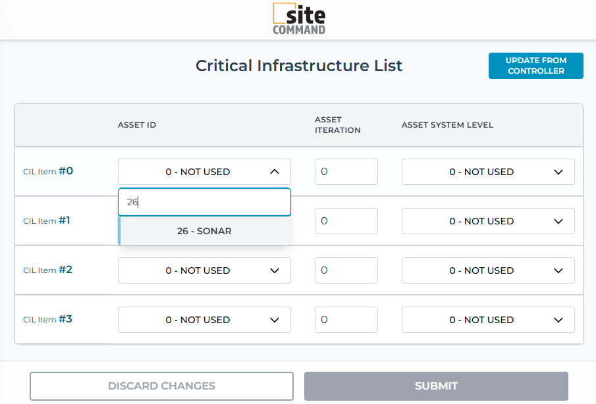Click the Asset ID column header
Image resolution: width=596 pixels, height=404 pixels.
coord(137,125)
